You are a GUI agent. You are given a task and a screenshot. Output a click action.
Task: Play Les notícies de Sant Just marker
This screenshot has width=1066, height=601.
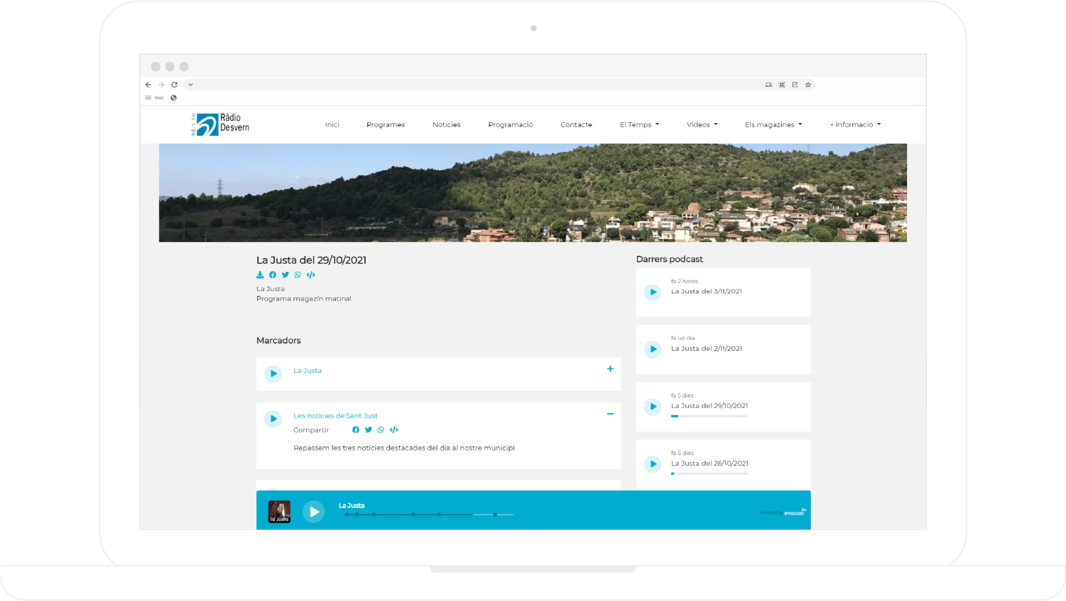pos(273,419)
